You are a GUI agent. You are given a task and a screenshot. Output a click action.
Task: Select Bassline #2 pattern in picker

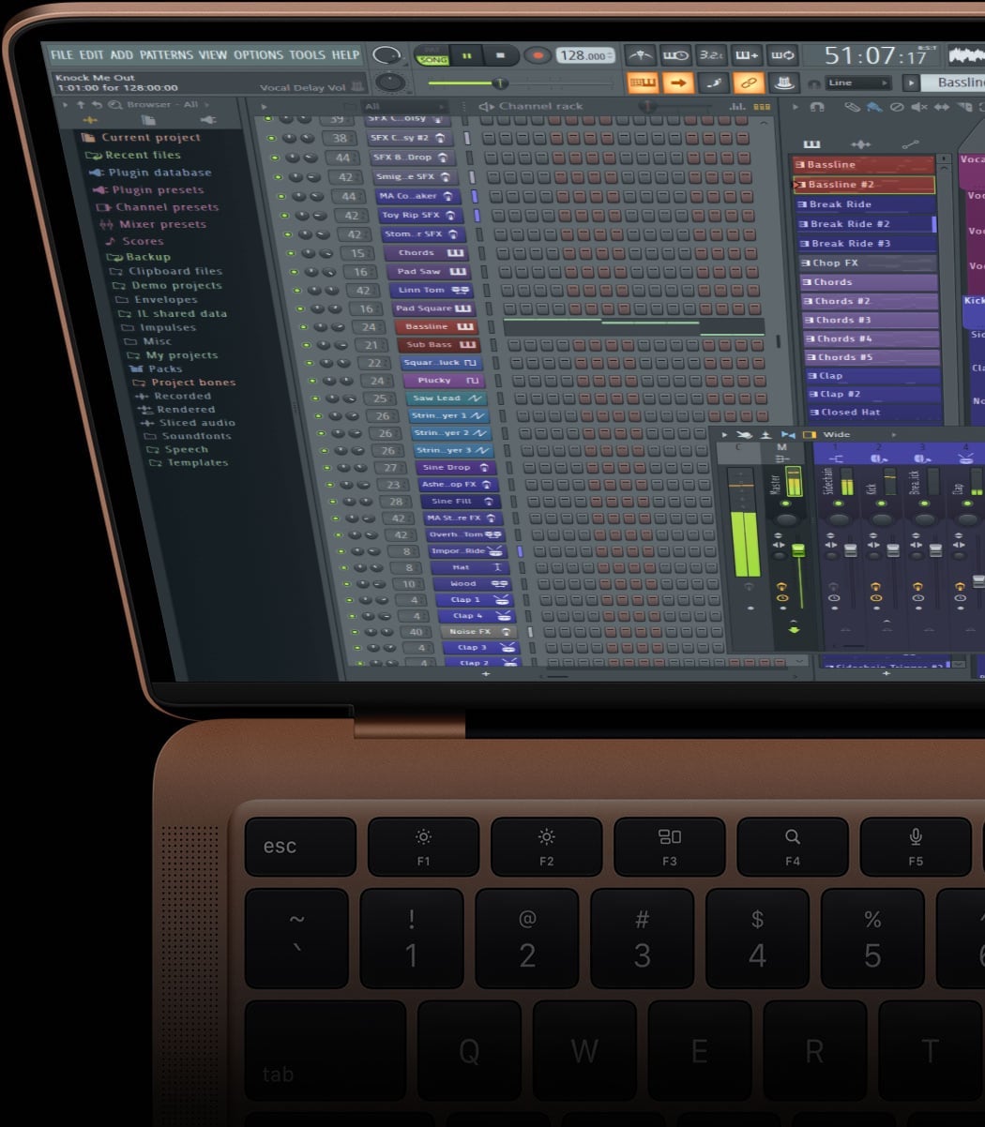863,185
